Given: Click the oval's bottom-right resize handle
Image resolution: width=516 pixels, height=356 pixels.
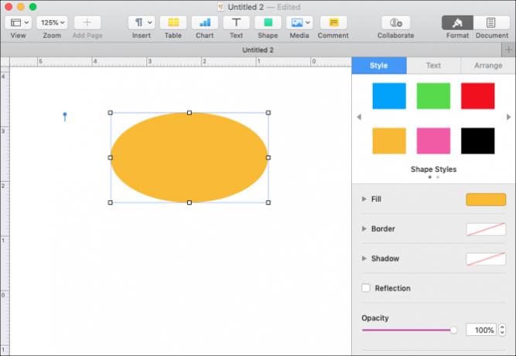Looking at the screenshot, I should point(268,203).
